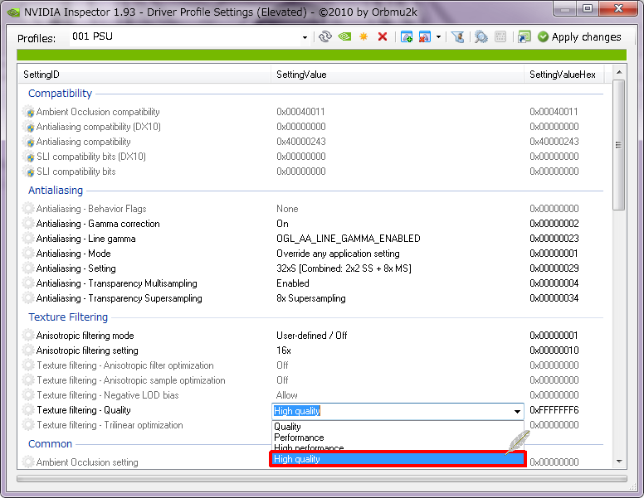The image size is (644, 498).
Task: Click the magnifier gear scan icon
Action: point(481,37)
